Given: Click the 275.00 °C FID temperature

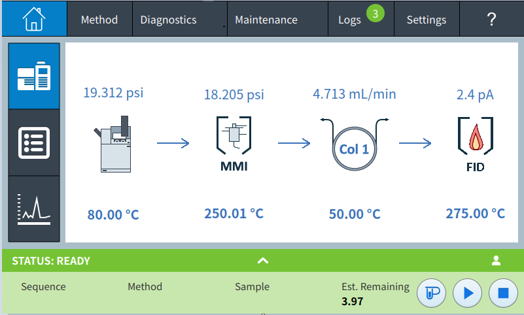Looking at the screenshot, I should click(x=475, y=214).
